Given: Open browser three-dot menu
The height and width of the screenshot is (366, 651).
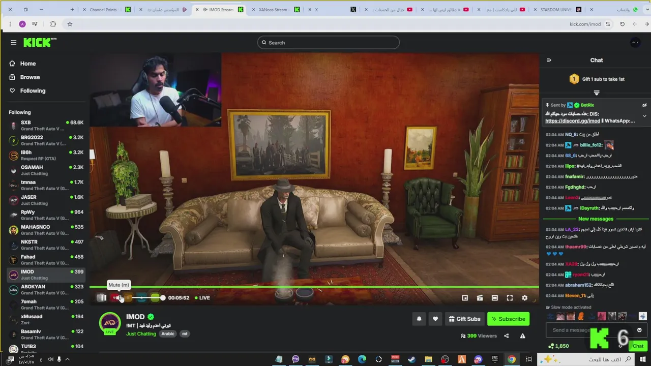Looking at the screenshot, I should (x=10, y=24).
